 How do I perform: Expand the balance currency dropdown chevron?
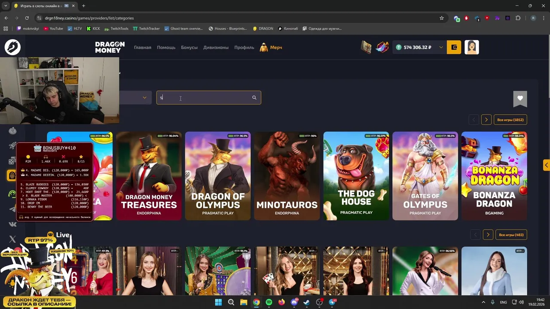pyautogui.click(x=441, y=47)
